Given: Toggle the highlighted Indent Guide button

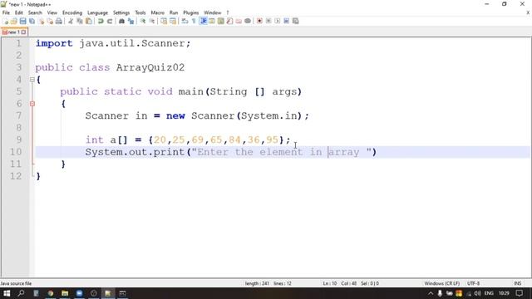Looking at the screenshot, I should (203, 21).
